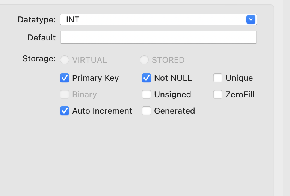Focus the Default value input field
The height and width of the screenshot is (196, 290).
159,37
